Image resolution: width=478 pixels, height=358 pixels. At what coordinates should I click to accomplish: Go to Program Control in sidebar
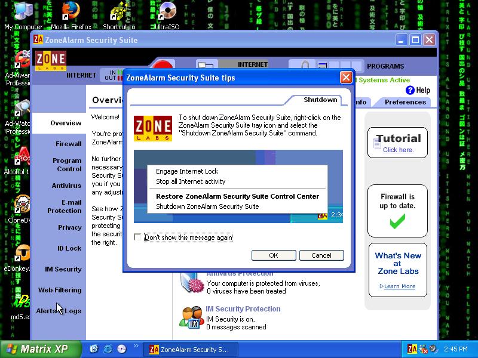point(67,165)
